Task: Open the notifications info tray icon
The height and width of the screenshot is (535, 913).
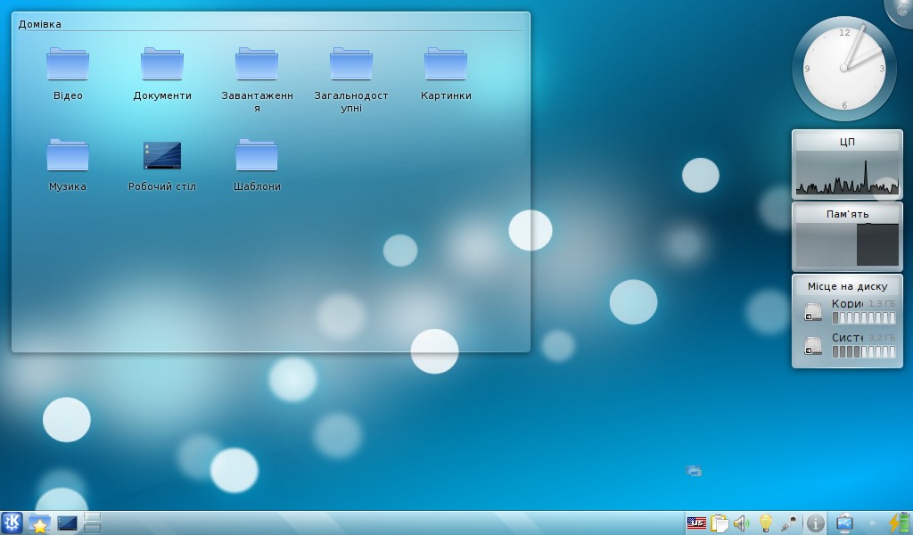Action: pyautogui.click(x=815, y=523)
